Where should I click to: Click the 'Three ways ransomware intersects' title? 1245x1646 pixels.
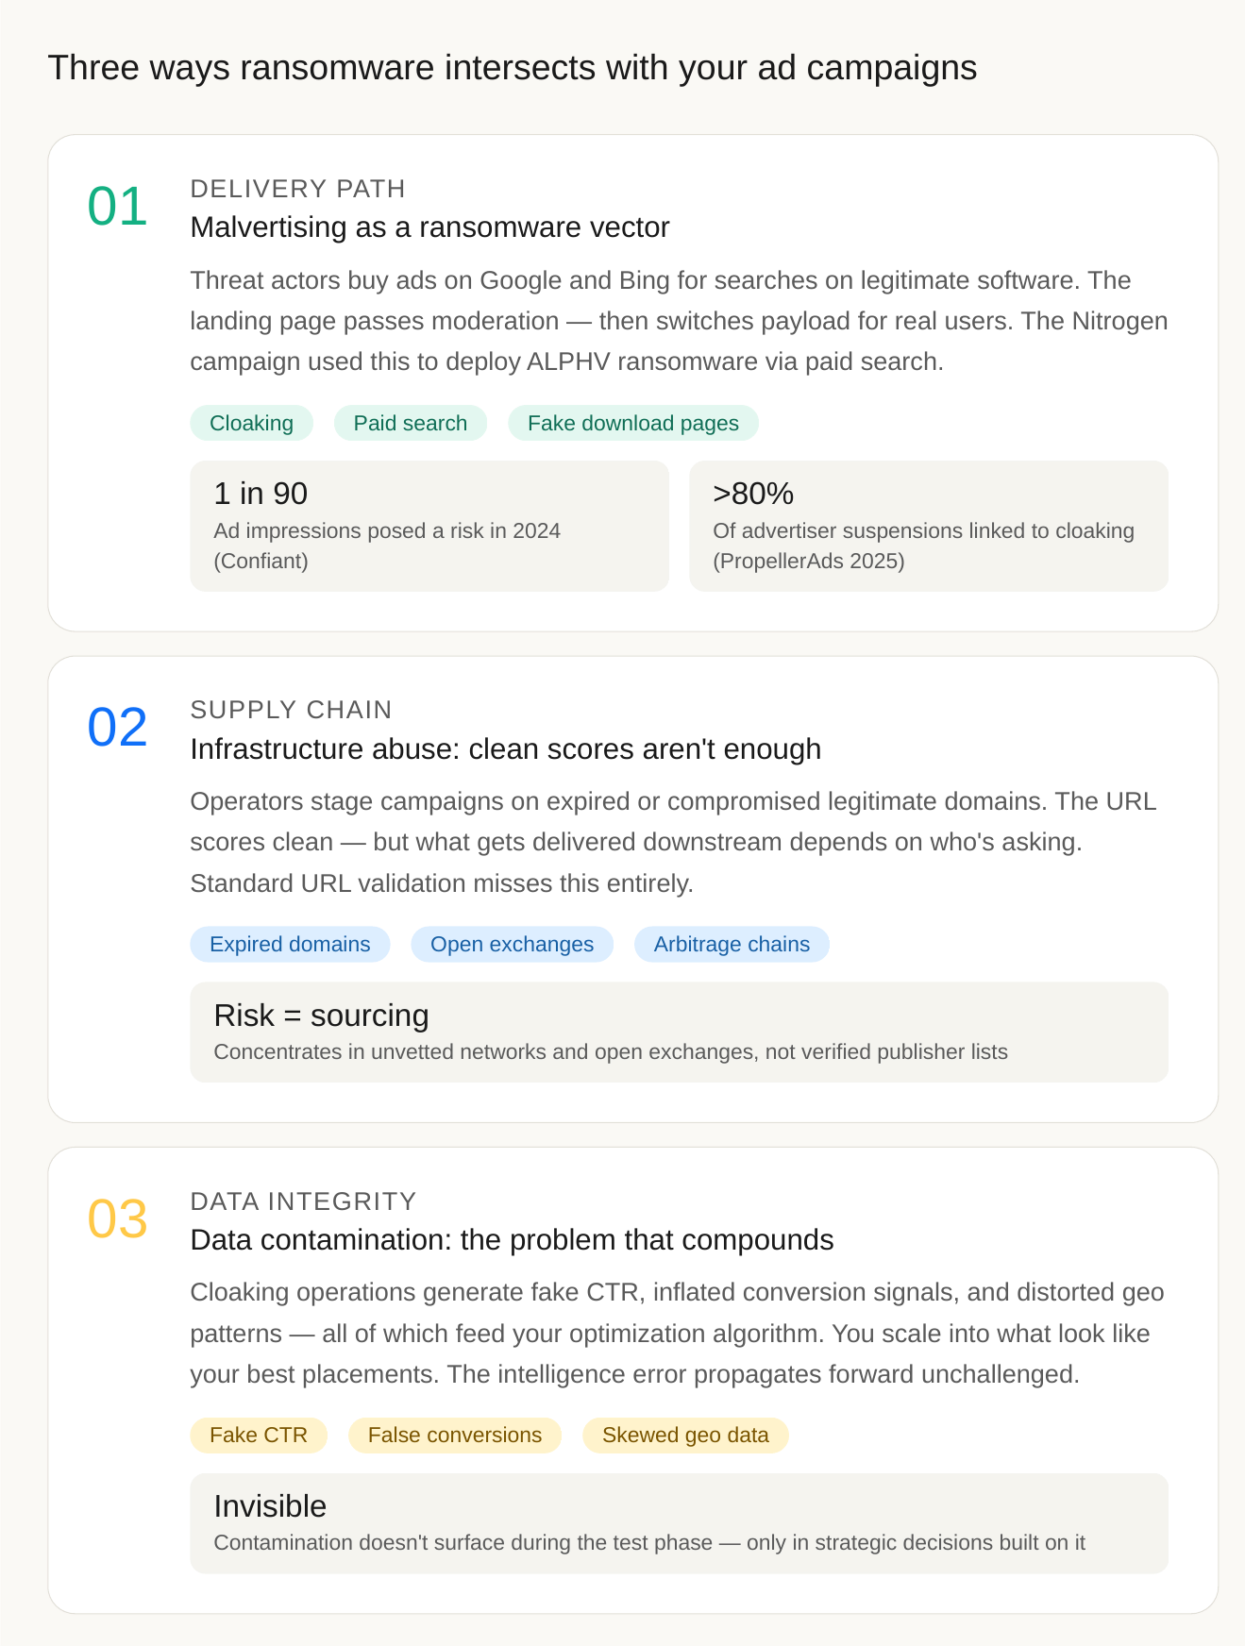point(513,68)
